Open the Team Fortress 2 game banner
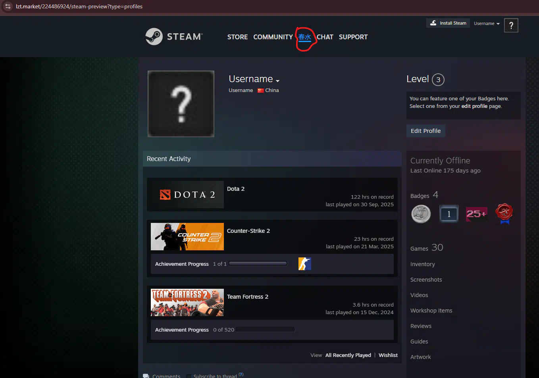This screenshot has height=378, width=539. coord(187,303)
